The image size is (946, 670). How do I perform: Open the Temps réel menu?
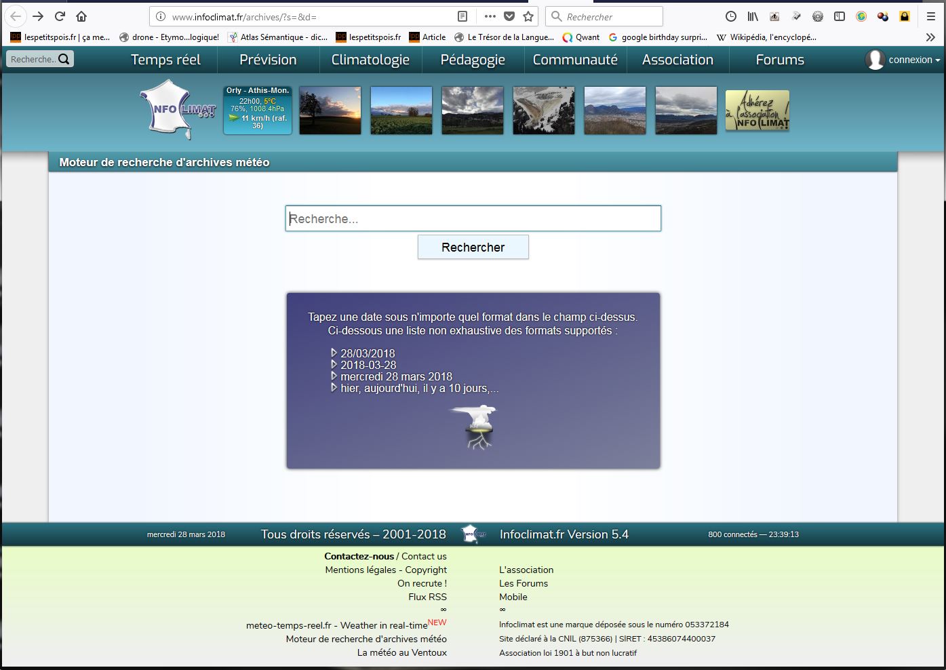click(165, 60)
